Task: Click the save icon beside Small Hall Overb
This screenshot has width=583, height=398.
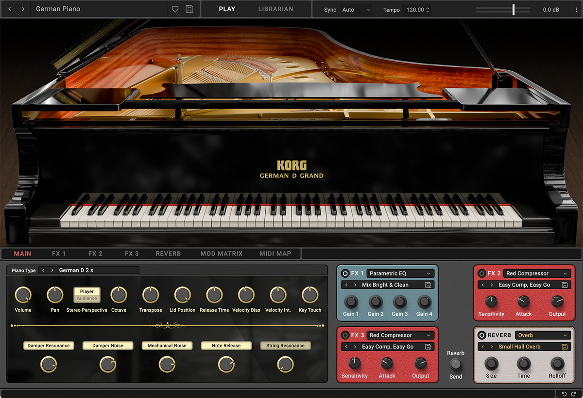Action: coord(565,346)
